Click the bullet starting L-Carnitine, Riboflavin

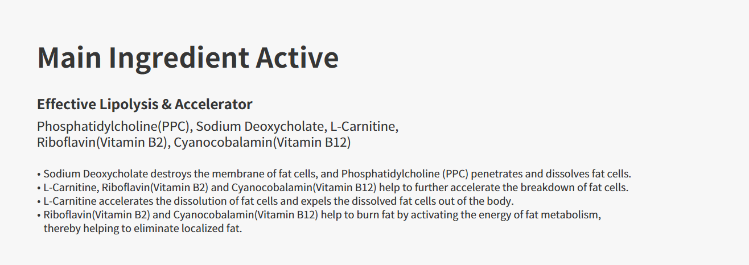[332, 188]
